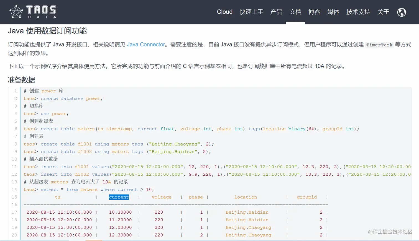The image size is (419, 241).
Task: Click timestamp 2020-08-15 12:20:00.000 in row 18
Action: 59,220
